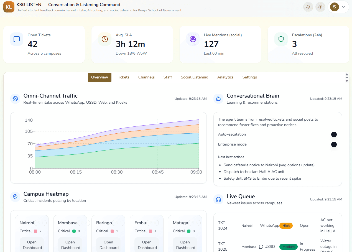The width and height of the screenshot is (352, 252).
Task: Click the scroll down arrow of tab panel
Action: 346,81
